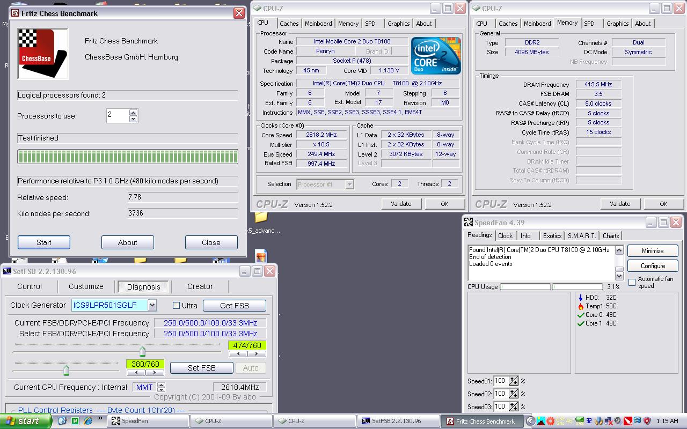Click the Speed03 up-down spinner icon
The height and width of the screenshot is (429, 687).
(514, 406)
